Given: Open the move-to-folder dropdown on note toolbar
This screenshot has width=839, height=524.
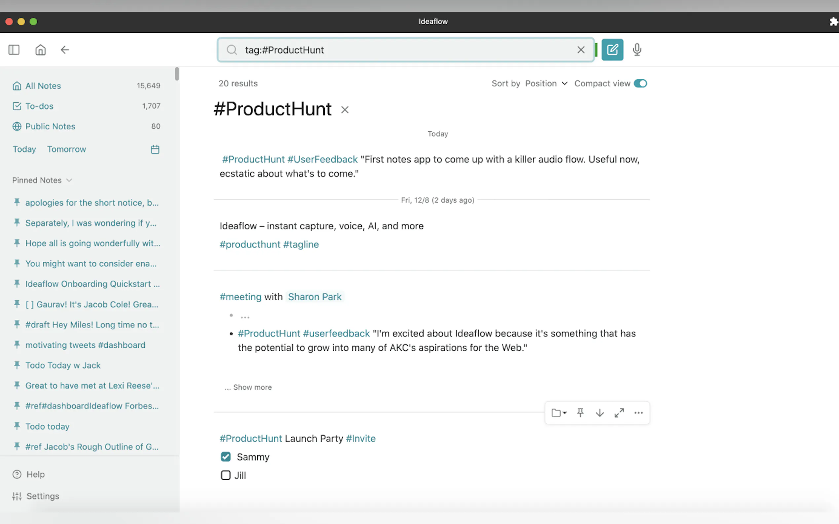Looking at the screenshot, I should pyautogui.click(x=559, y=413).
